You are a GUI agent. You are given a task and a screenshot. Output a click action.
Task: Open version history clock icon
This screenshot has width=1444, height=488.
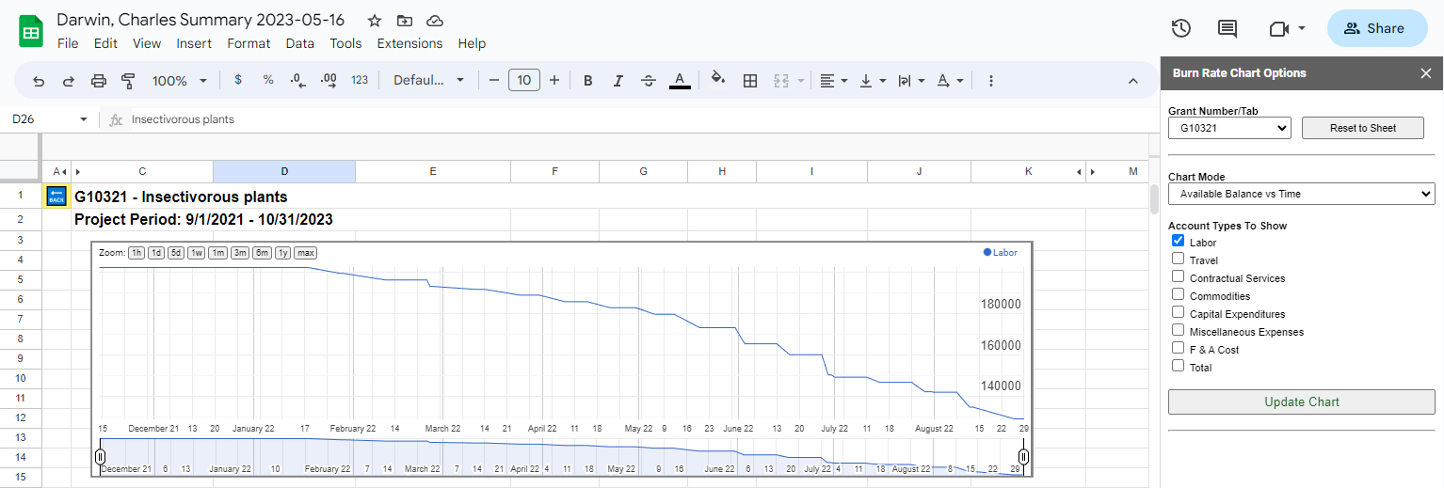pos(1181,28)
